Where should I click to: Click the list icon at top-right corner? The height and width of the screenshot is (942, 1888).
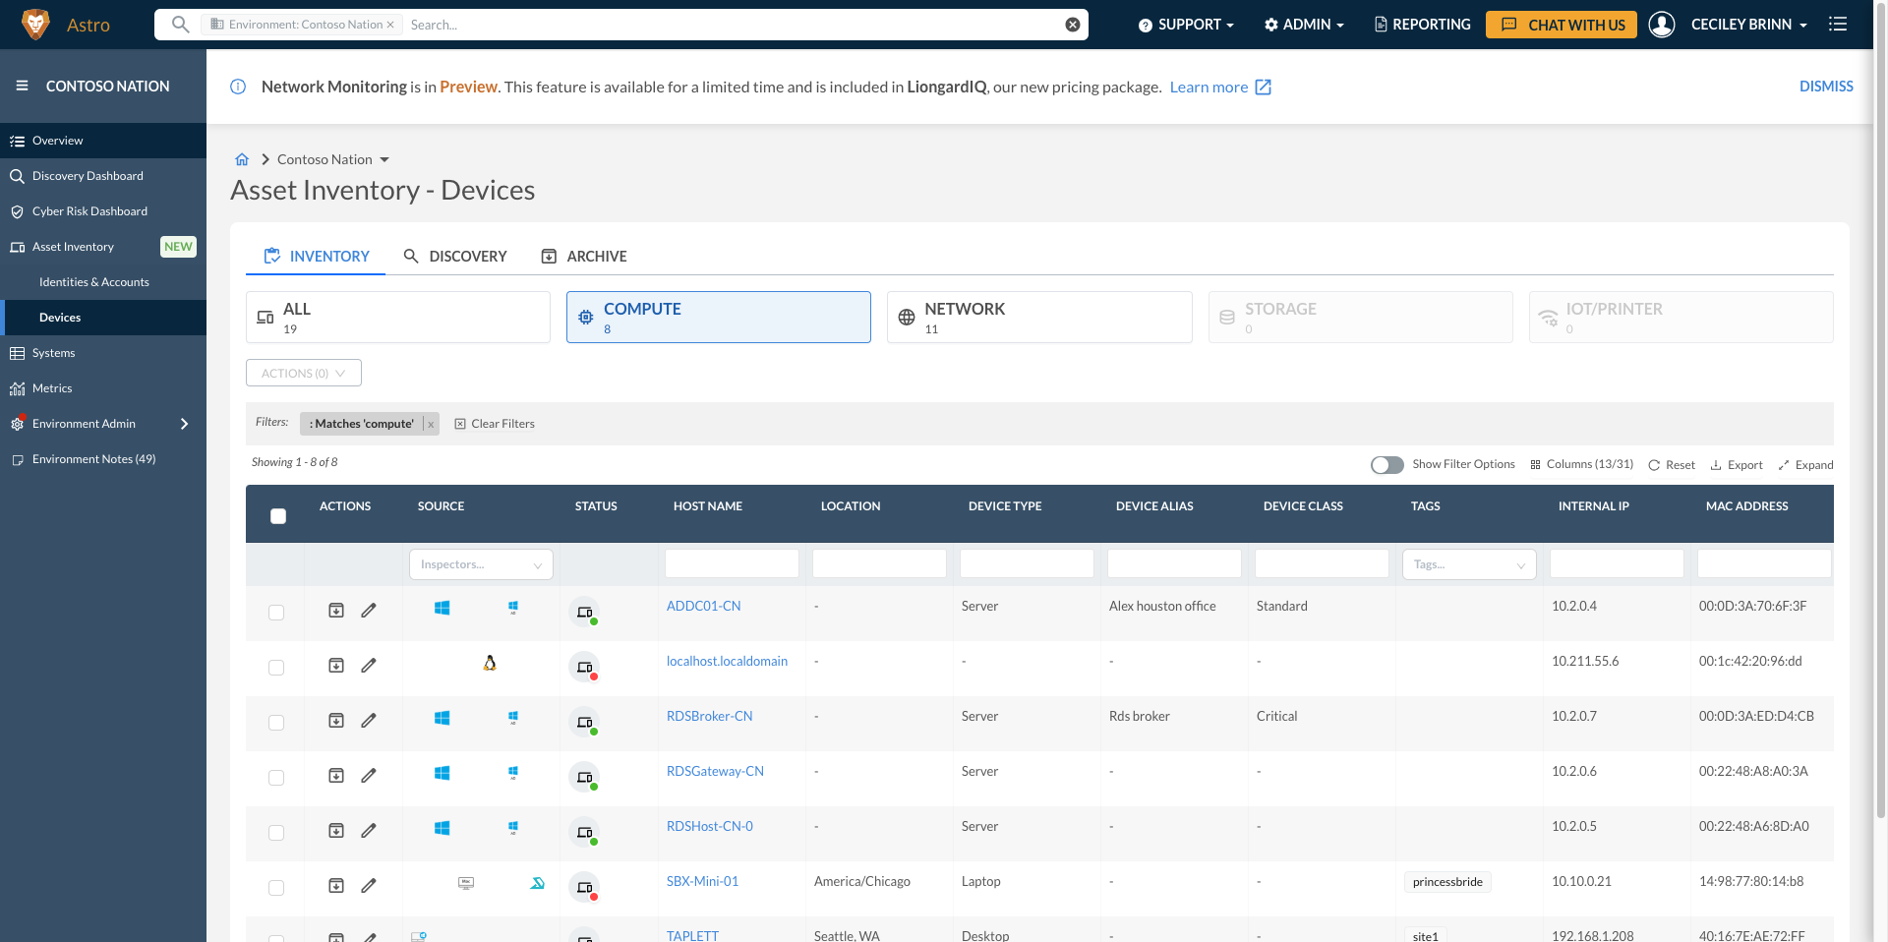(x=1837, y=25)
